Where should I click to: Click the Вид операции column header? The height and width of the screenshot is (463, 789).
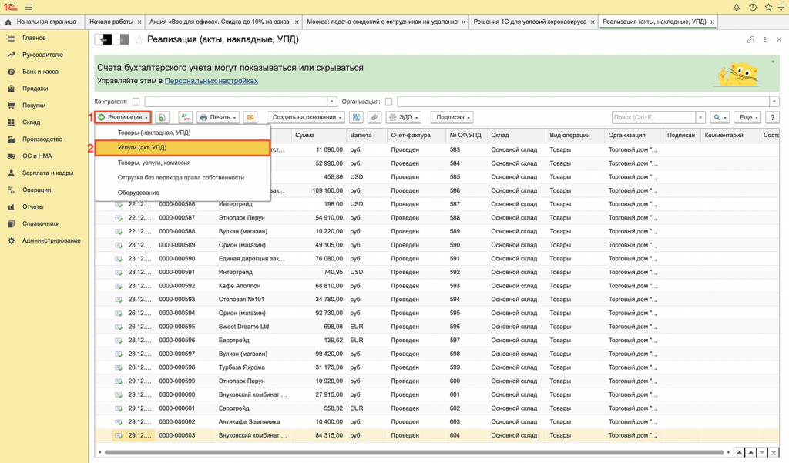[x=575, y=136]
